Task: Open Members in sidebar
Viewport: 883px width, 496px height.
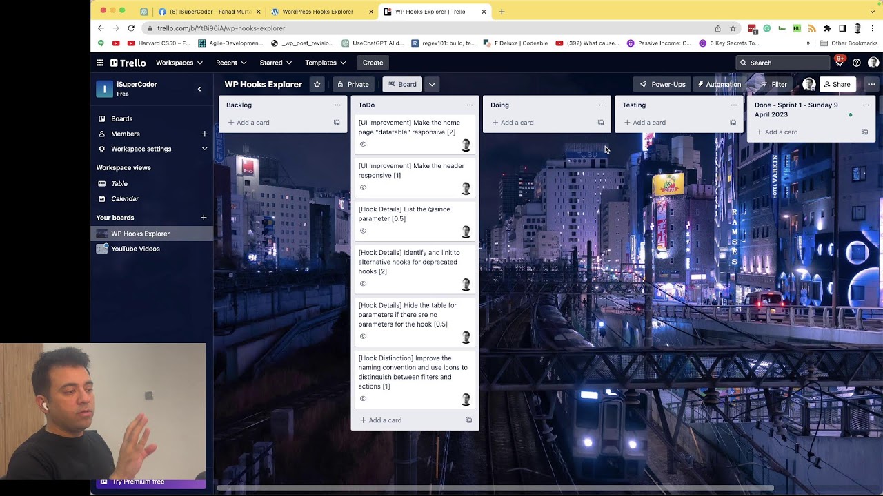Action: [126, 134]
